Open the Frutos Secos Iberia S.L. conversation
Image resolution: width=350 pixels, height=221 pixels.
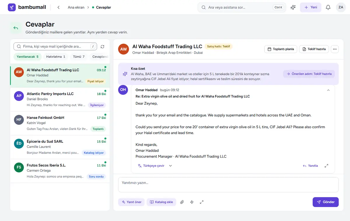60,171
